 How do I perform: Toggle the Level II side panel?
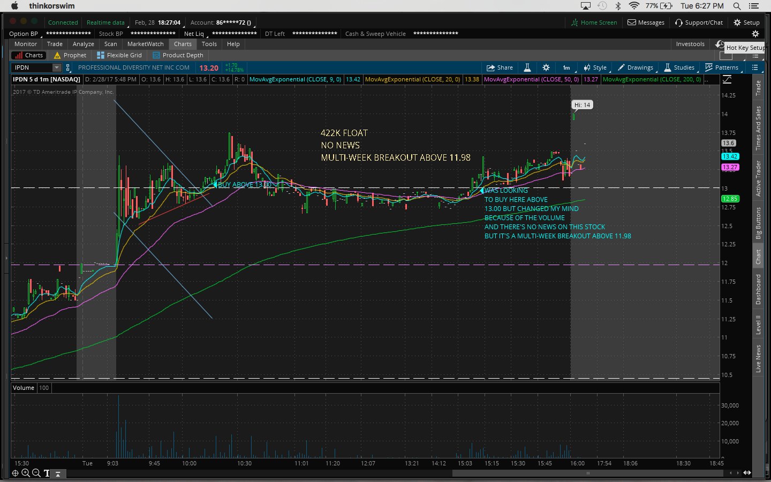coord(758,325)
